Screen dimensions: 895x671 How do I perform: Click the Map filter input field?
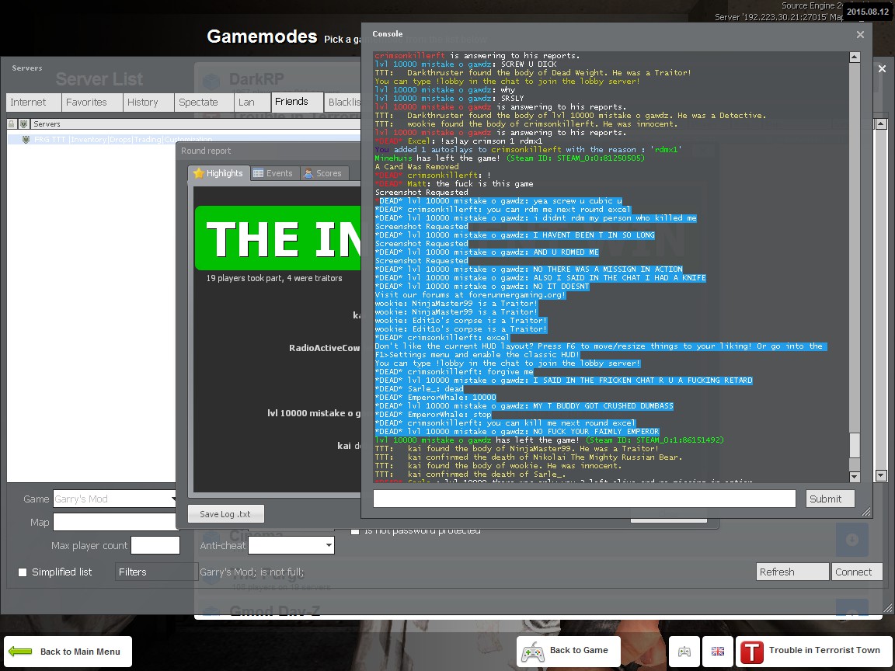click(116, 522)
